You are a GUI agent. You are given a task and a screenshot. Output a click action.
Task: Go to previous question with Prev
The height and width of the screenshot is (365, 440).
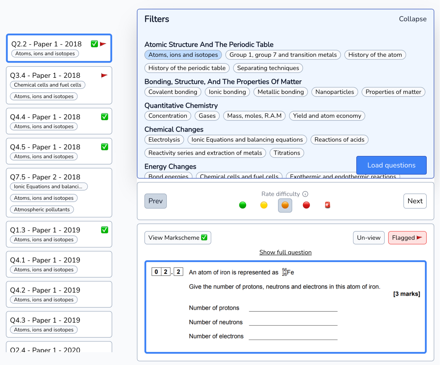(156, 201)
